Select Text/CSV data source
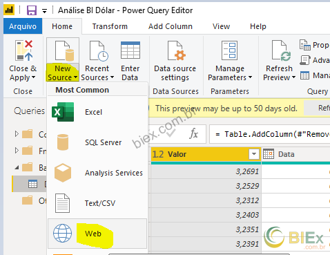The image size is (330, 255). [x=97, y=203]
